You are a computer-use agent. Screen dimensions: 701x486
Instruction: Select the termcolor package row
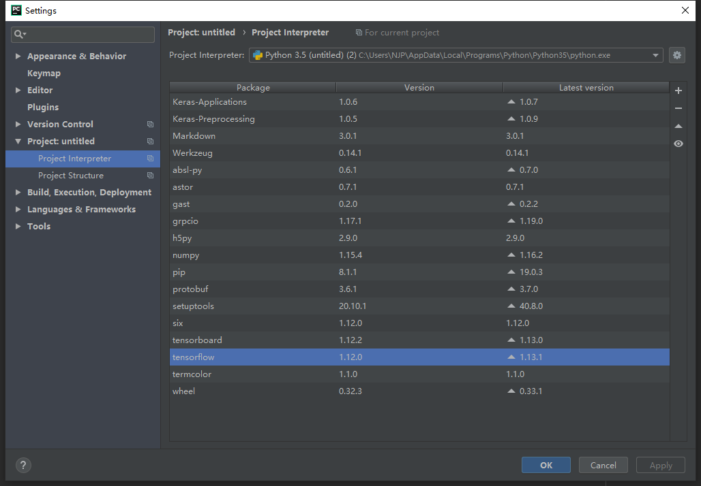click(x=419, y=374)
